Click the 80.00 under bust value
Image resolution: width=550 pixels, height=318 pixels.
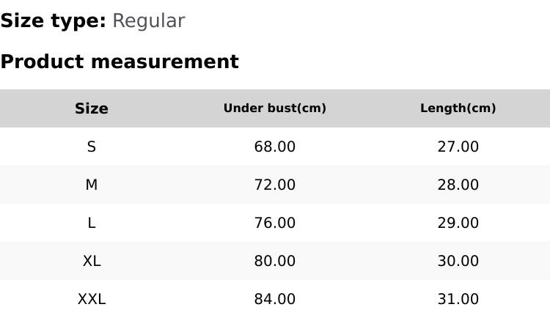click(x=275, y=261)
